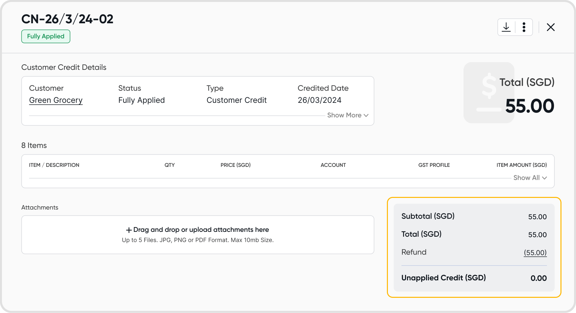Click the PRICE (SGD) column header
The height and width of the screenshot is (313, 576).
tap(235, 165)
